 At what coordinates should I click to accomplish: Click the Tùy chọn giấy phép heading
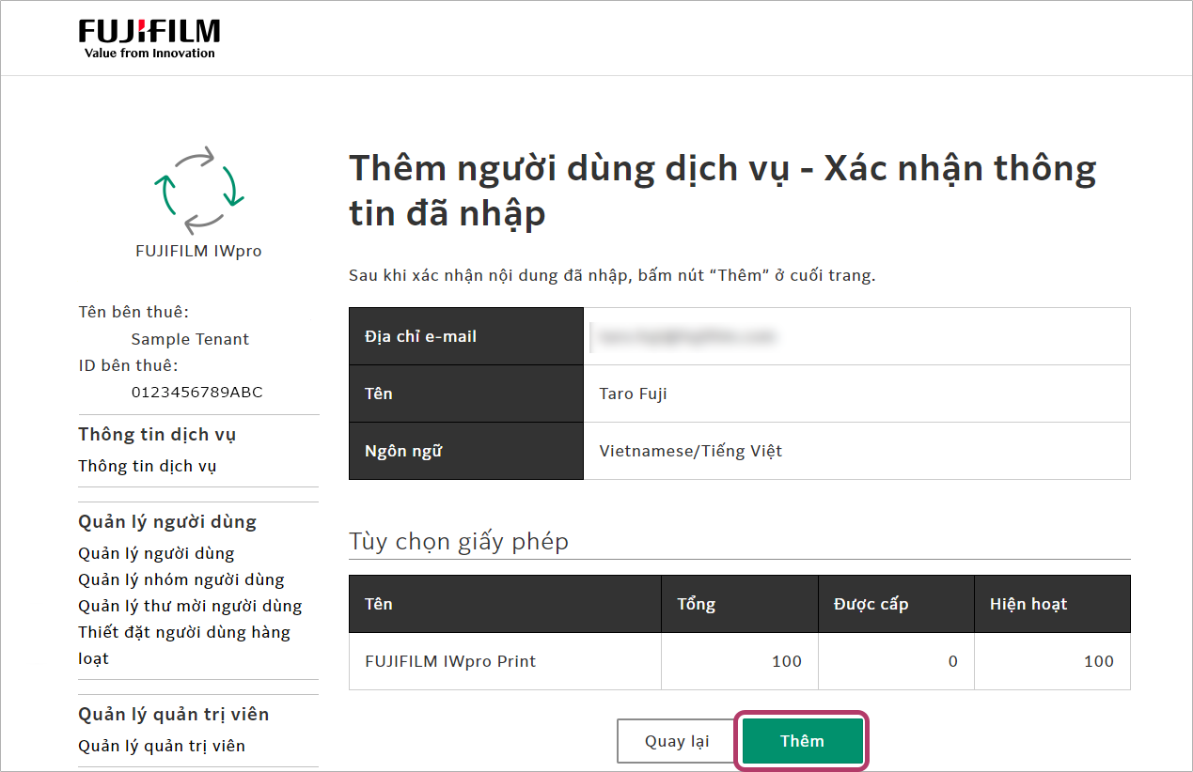point(459,542)
